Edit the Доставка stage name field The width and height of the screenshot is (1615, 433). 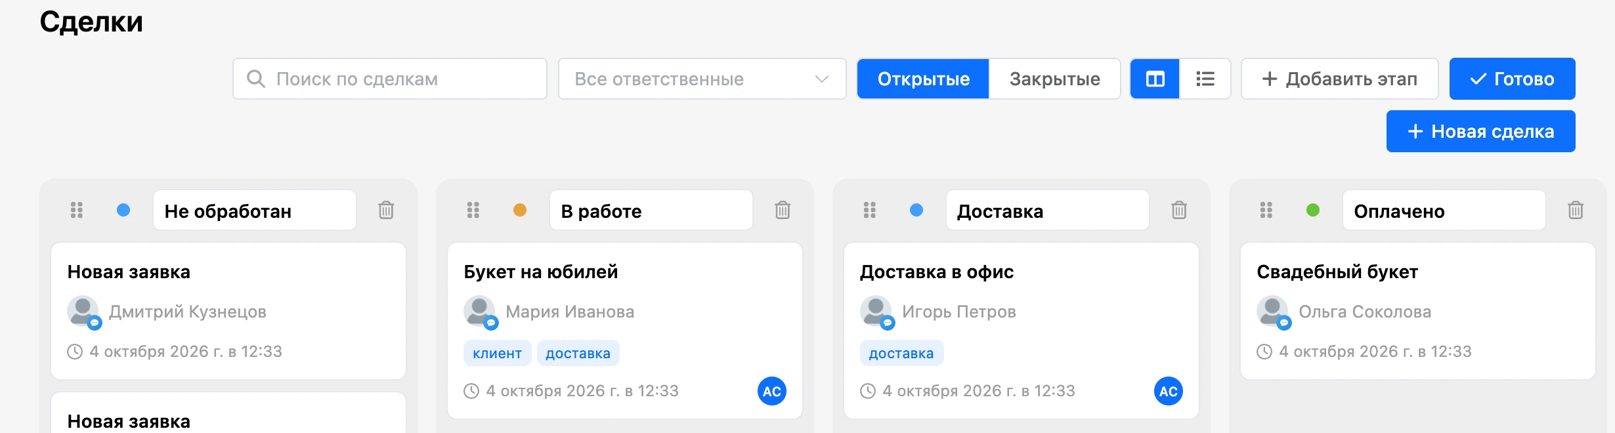pyautogui.click(x=1048, y=210)
